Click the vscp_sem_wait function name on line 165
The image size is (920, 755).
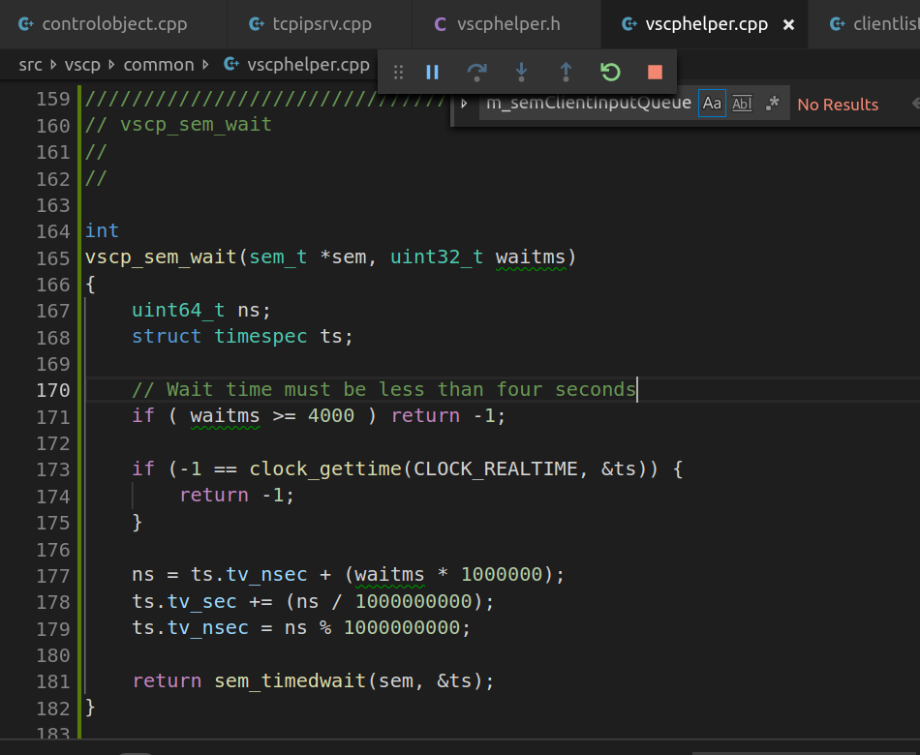point(161,257)
